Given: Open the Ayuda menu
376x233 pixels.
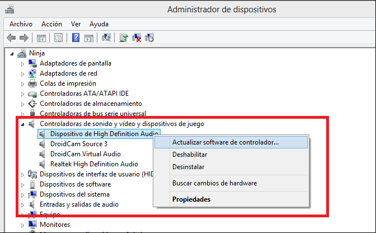Looking at the screenshot, I should pos(99,24).
